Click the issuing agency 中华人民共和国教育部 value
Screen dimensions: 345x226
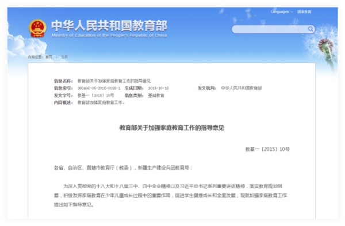(241, 88)
